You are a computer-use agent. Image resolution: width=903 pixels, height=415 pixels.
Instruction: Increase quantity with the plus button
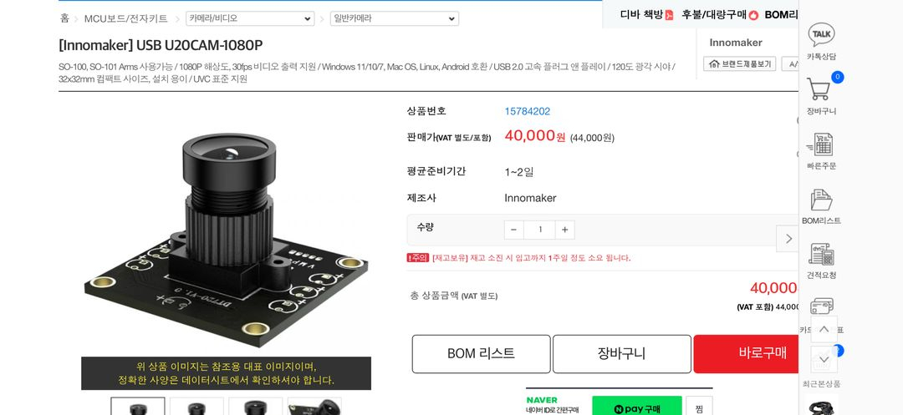pos(565,230)
